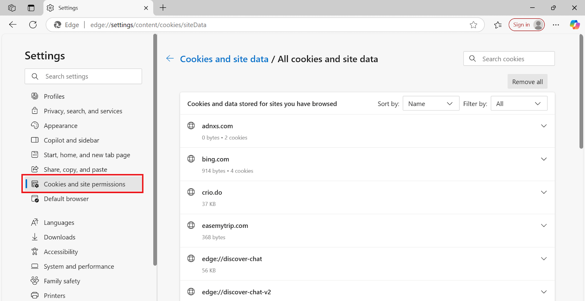
Task: Open the Workspaces icon in the title bar
Action: (12, 8)
